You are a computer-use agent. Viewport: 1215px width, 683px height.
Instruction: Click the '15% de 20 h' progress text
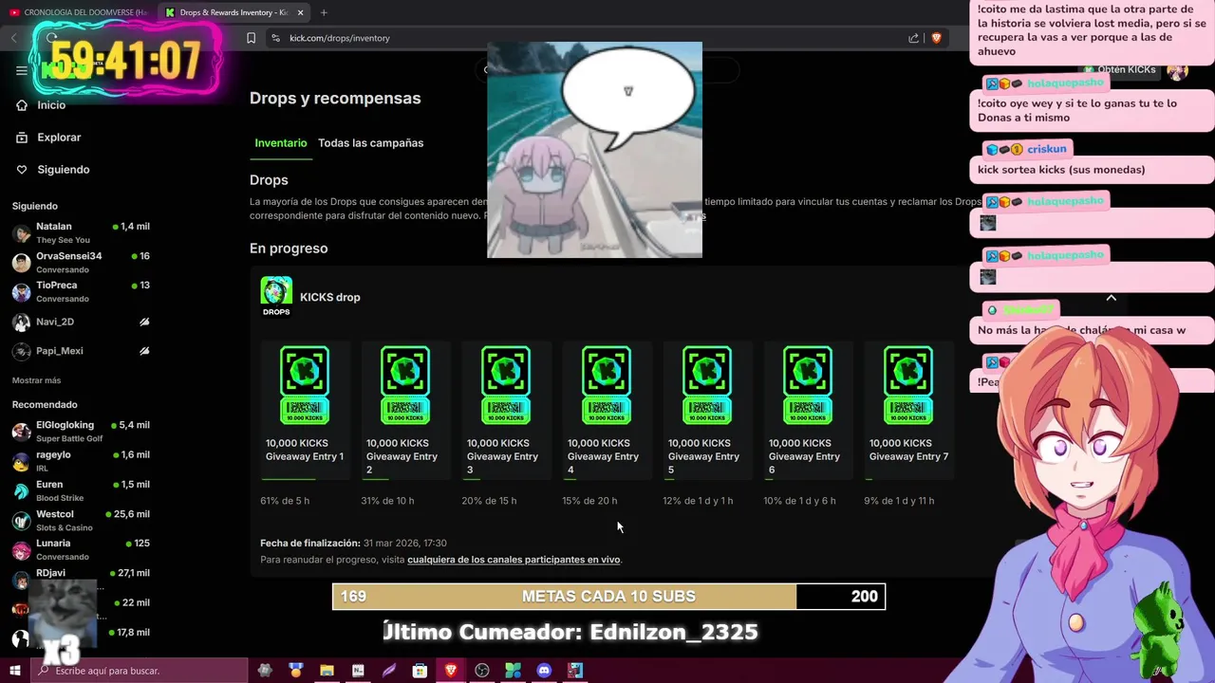coord(589,501)
